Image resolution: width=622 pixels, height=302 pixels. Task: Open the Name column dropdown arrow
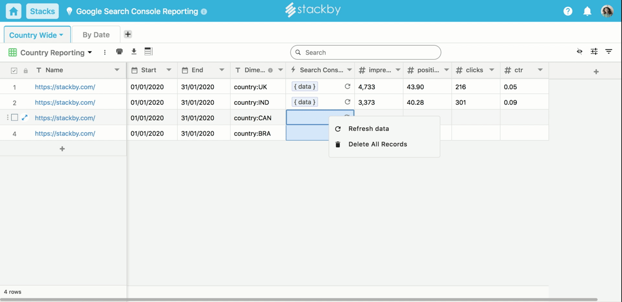(x=117, y=70)
